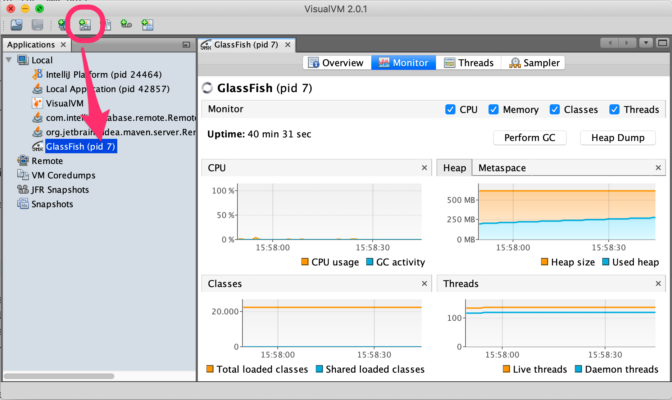Viewport: 672px width, 400px height.
Task: Switch to the Overview tab
Action: coord(336,63)
